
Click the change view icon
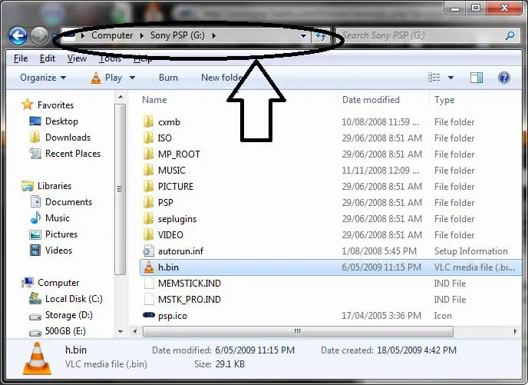coord(434,78)
